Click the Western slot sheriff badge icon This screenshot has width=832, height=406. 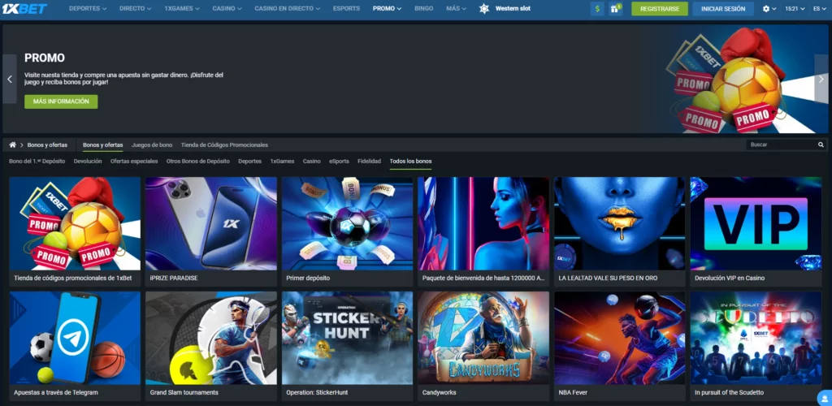click(484, 9)
